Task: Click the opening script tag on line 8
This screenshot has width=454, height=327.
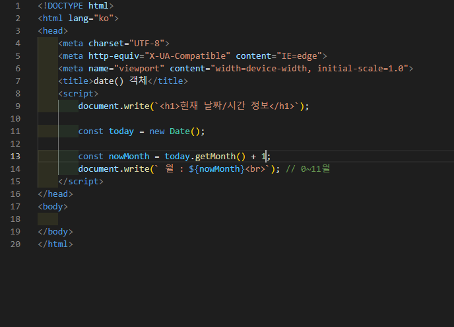Action: tap(78, 94)
